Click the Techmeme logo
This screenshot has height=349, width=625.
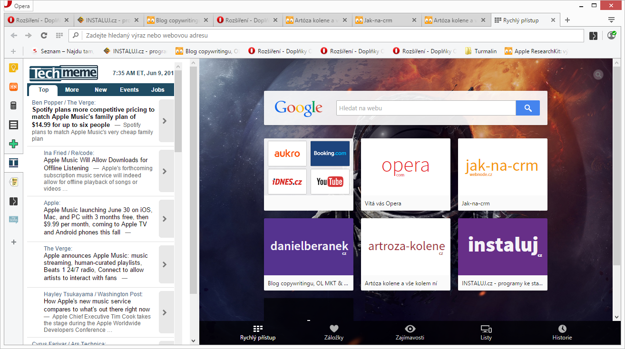[63, 73]
